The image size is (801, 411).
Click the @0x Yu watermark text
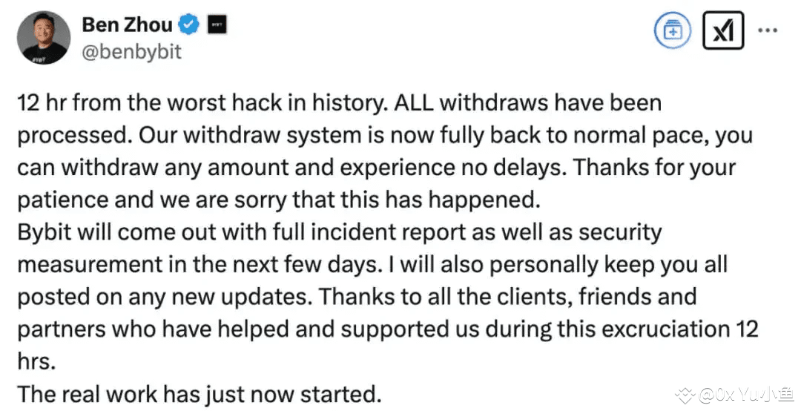pos(745,395)
